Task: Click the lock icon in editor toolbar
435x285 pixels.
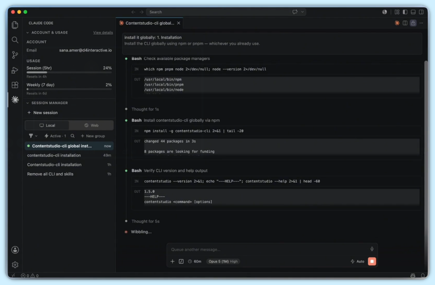Action: coord(413,23)
